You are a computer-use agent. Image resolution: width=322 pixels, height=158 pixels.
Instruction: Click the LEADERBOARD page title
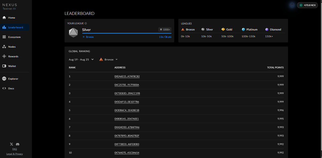click(x=79, y=13)
